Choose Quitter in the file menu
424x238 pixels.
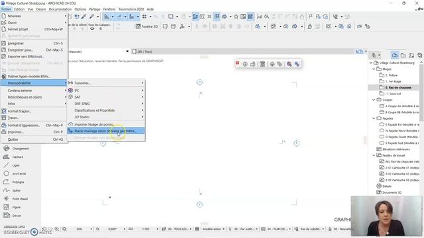point(34,139)
